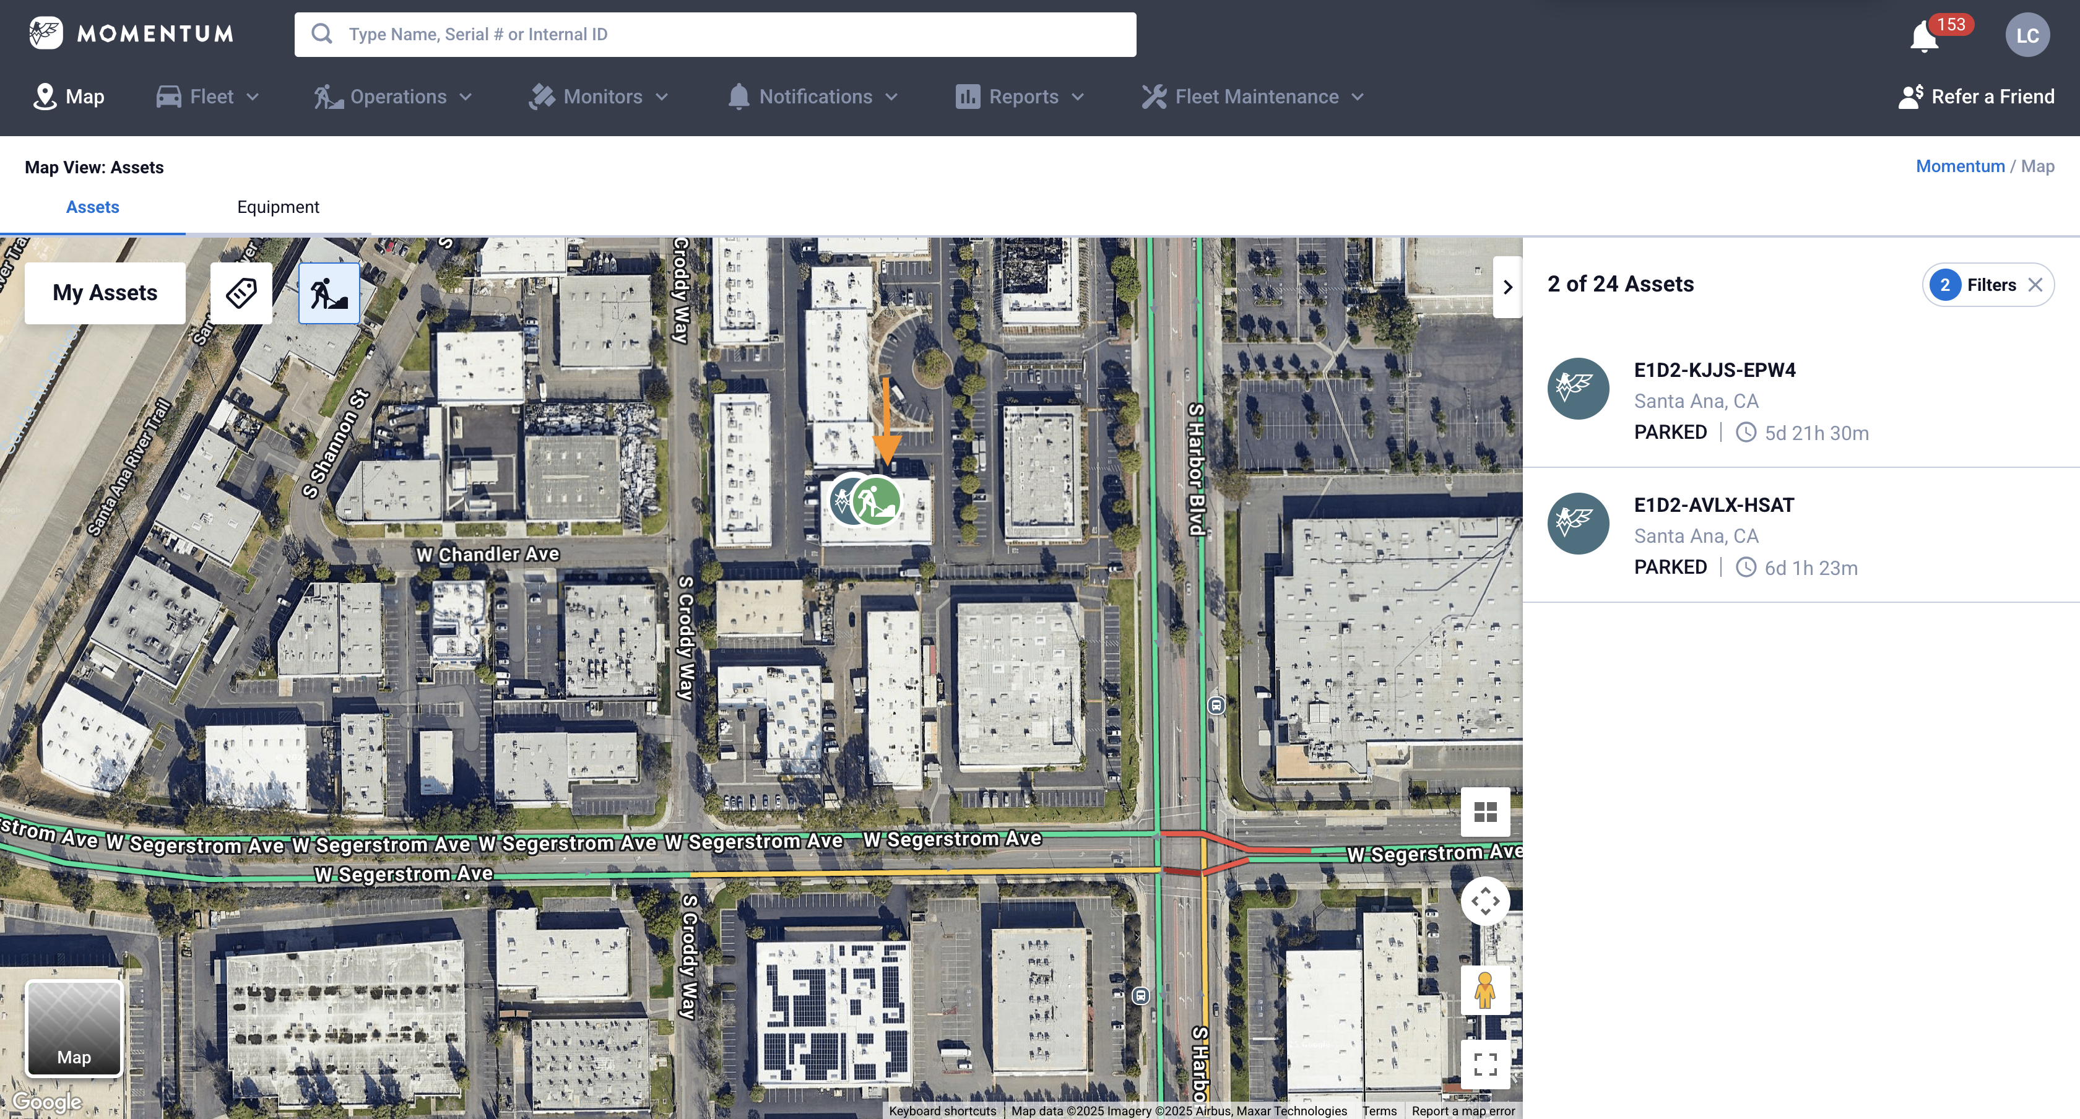Click the notifications bell icon

(x=1923, y=37)
